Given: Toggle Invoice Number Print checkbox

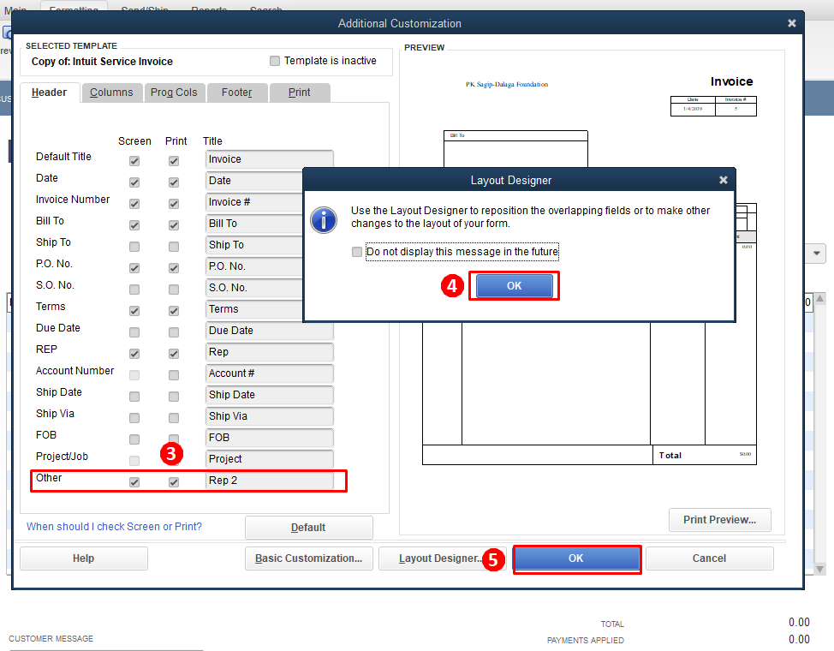Looking at the screenshot, I should pyautogui.click(x=174, y=203).
